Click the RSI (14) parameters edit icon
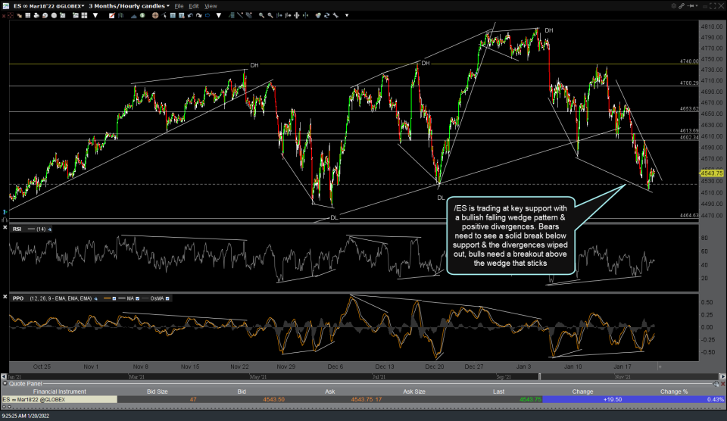Image resolution: width=727 pixels, height=421 pixels. (x=50, y=229)
